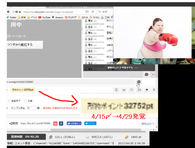195x148 pixels.
Task: Open 配信ソフトの使い方 link
Action: point(16,36)
